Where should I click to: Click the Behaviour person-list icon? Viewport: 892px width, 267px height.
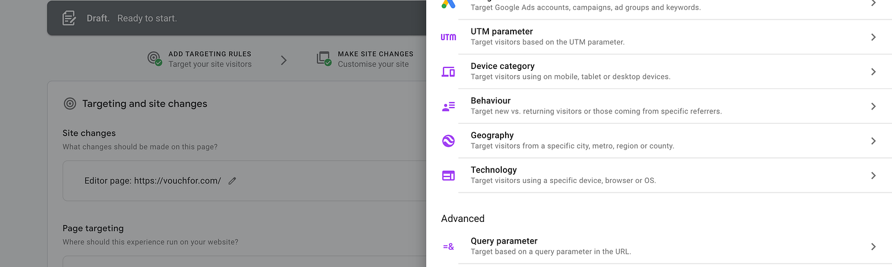pos(448,106)
